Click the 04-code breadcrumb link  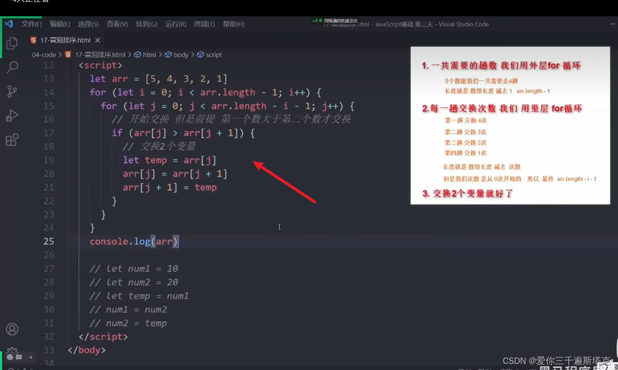pyautogui.click(x=44, y=54)
